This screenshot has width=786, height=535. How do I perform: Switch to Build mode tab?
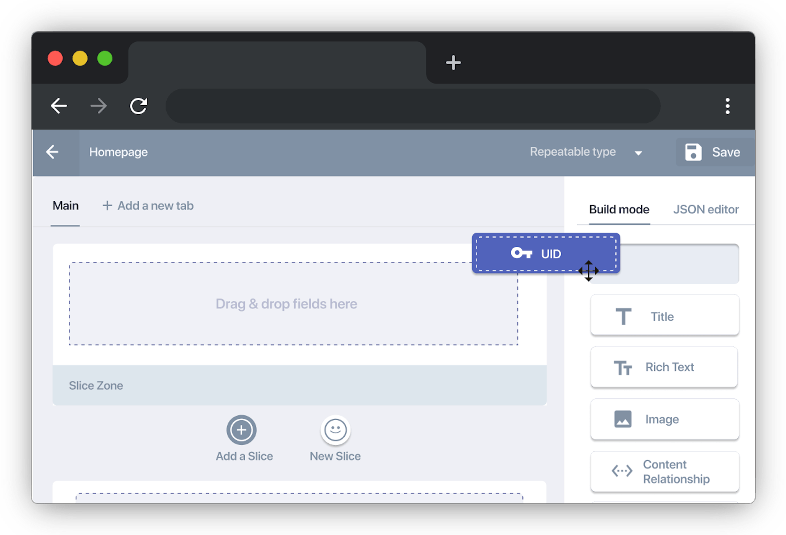[x=619, y=209]
